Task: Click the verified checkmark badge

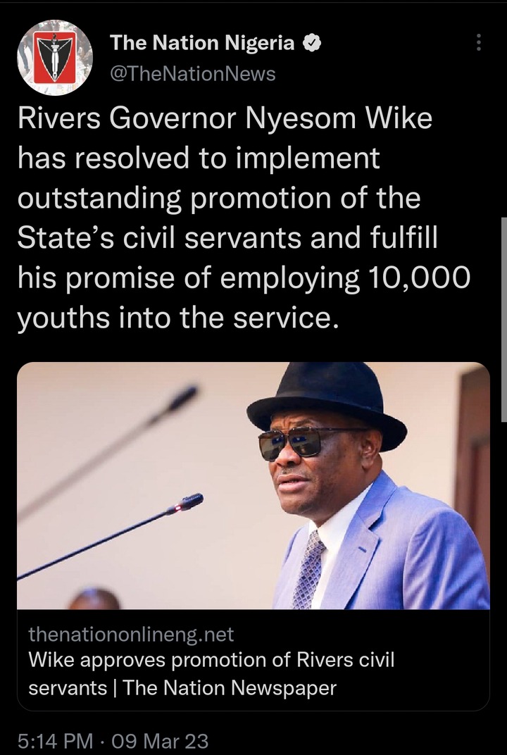Action: [312, 44]
